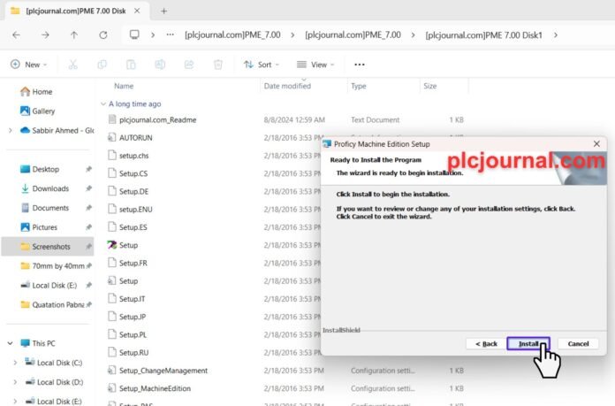The image size is (615, 406).
Task: Add a new tab with plus button
Action: click(x=163, y=11)
